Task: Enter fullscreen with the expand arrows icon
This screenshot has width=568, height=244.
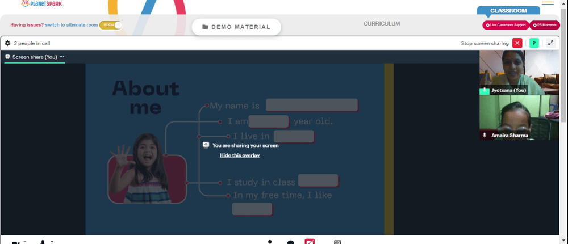Action: tap(550, 43)
